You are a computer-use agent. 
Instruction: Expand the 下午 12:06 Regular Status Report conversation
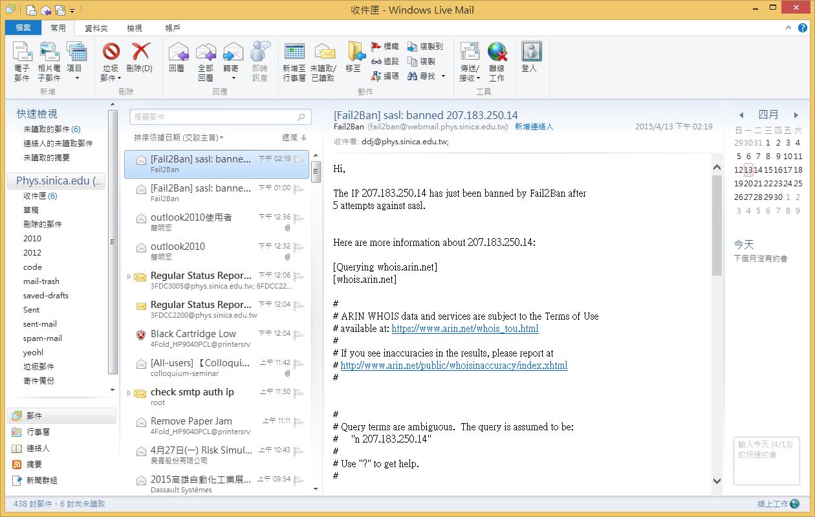(129, 276)
